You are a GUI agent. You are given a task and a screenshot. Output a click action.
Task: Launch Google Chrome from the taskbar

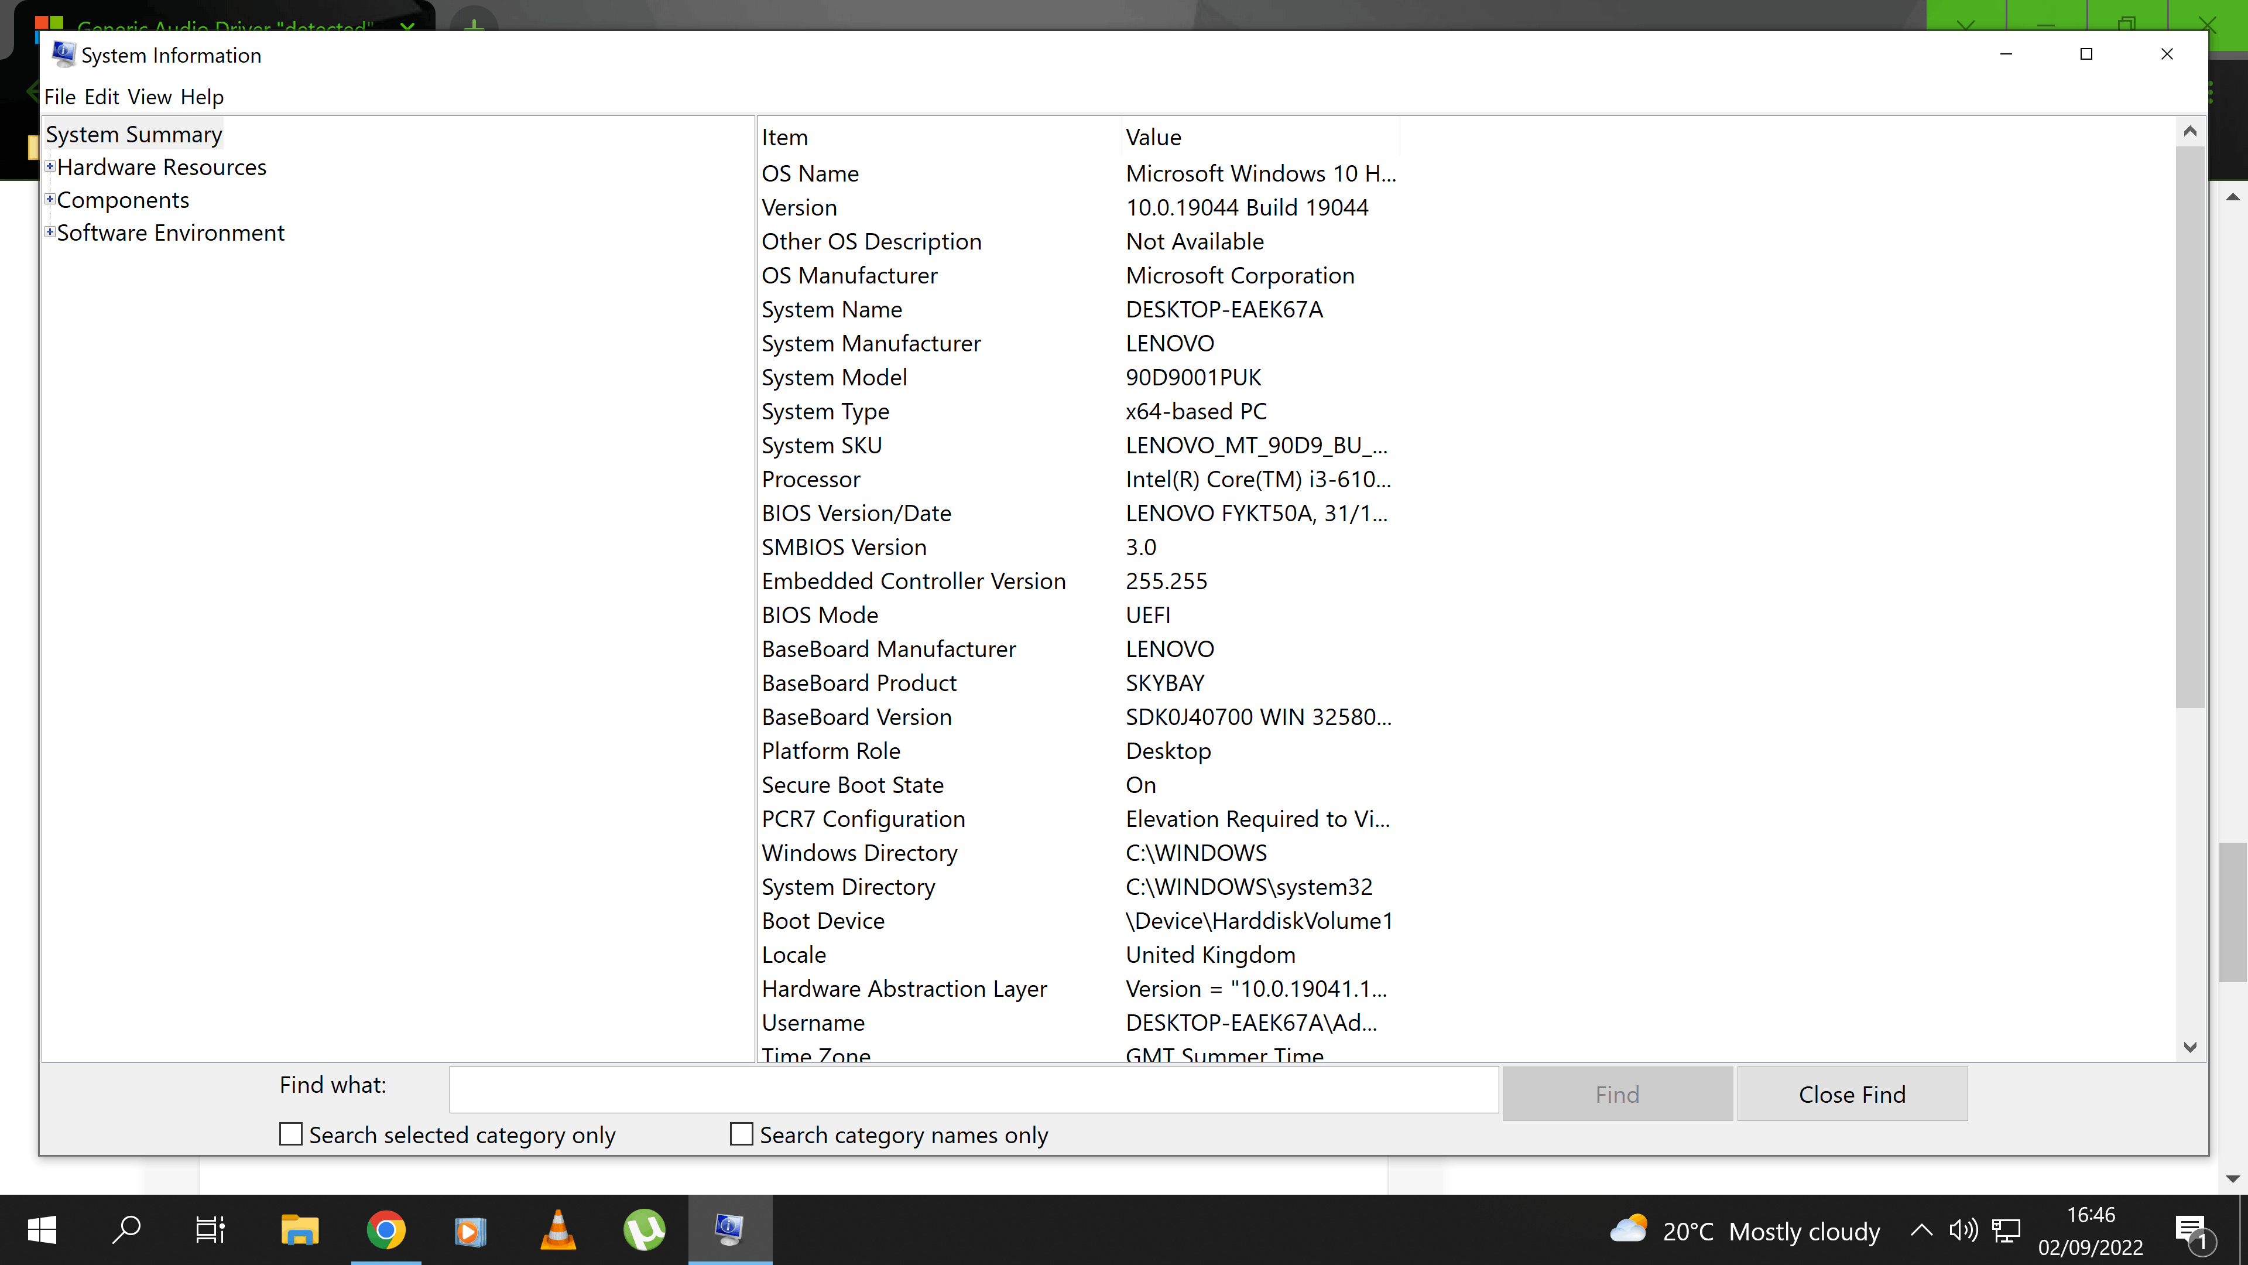(386, 1230)
